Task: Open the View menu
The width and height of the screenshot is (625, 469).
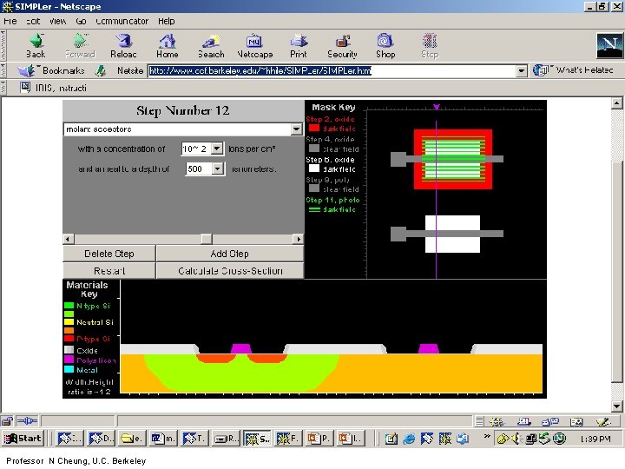Action: [57, 21]
